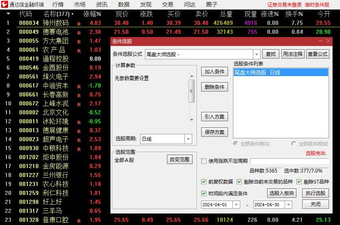Image resolution: width=340 pixels, height=225 pixels.
Task: Click 证券交易未登录 link
Action: pyautogui.click(x=285, y=5)
